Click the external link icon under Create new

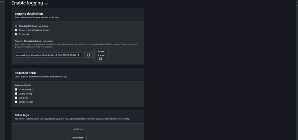[101, 59]
